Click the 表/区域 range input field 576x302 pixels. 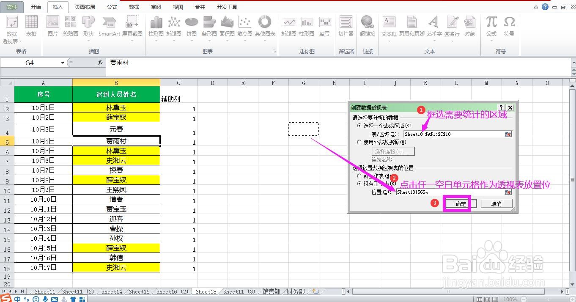(x=454, y=134)
